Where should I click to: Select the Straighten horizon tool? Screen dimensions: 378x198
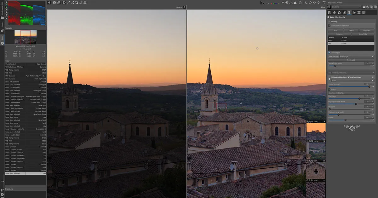81,3
